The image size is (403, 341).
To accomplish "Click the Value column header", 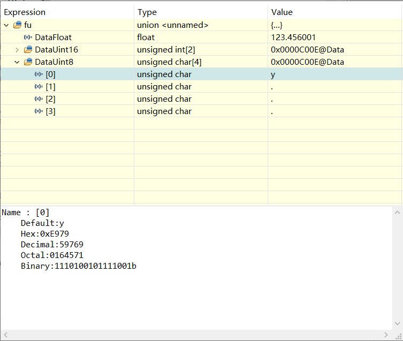I will click(x=282, y=12).
